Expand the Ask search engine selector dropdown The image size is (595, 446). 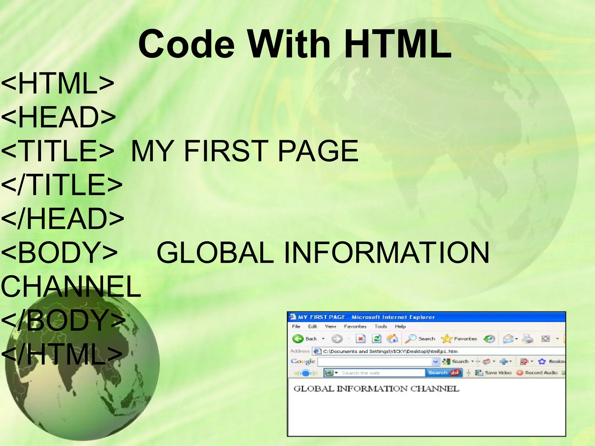tap(336, 373)
